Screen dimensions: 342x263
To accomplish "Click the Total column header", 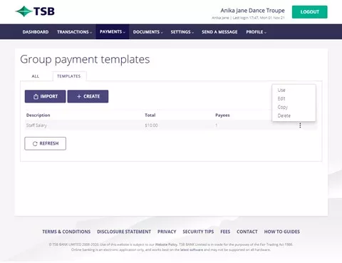I will coord(150,115).
